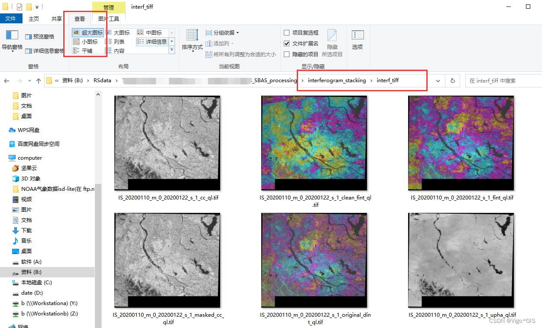Open the Sort by (排序方式) menu
The image size is (542, 328).
(x=192, y=41)
